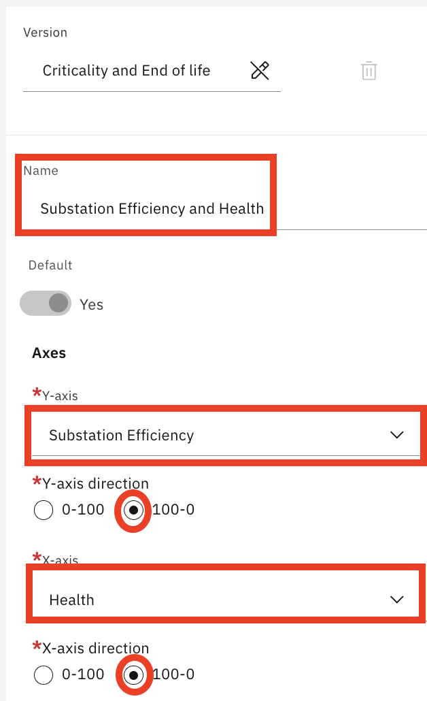Viewport: 427px width, 701px height.
Task: Select Y-axis direction 100-0 radio button
Action: 133,510
